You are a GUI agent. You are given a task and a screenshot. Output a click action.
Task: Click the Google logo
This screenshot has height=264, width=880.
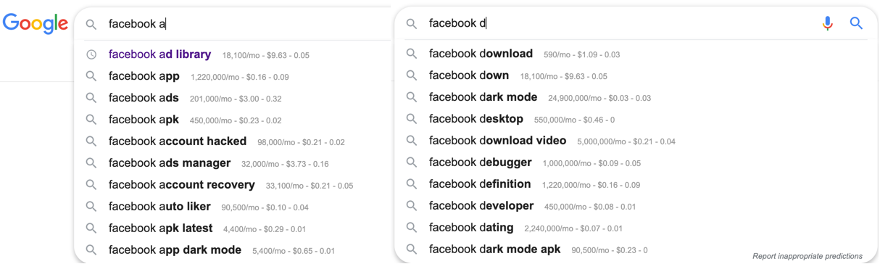coord(36,23)
